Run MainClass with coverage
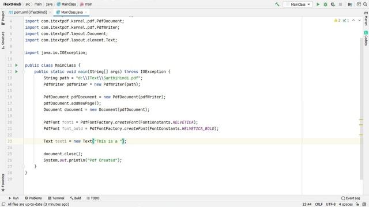This screenshot has width=369, height=207. pos(333,4)
